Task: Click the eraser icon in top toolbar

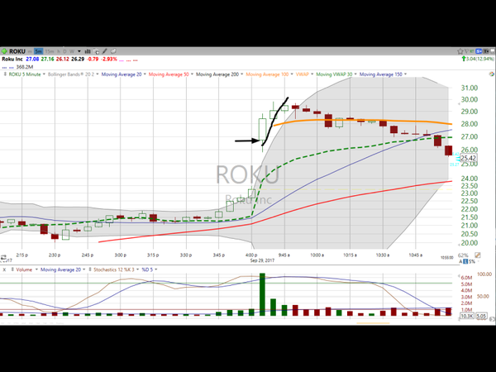Action: tap(113, 51)
